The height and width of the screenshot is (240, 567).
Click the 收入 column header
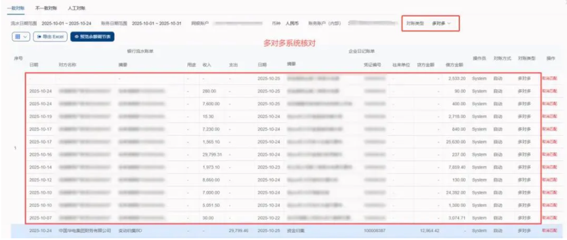[207, 65]
